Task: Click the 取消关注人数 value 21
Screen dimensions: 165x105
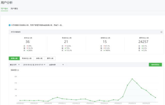Action: (66, 42)
